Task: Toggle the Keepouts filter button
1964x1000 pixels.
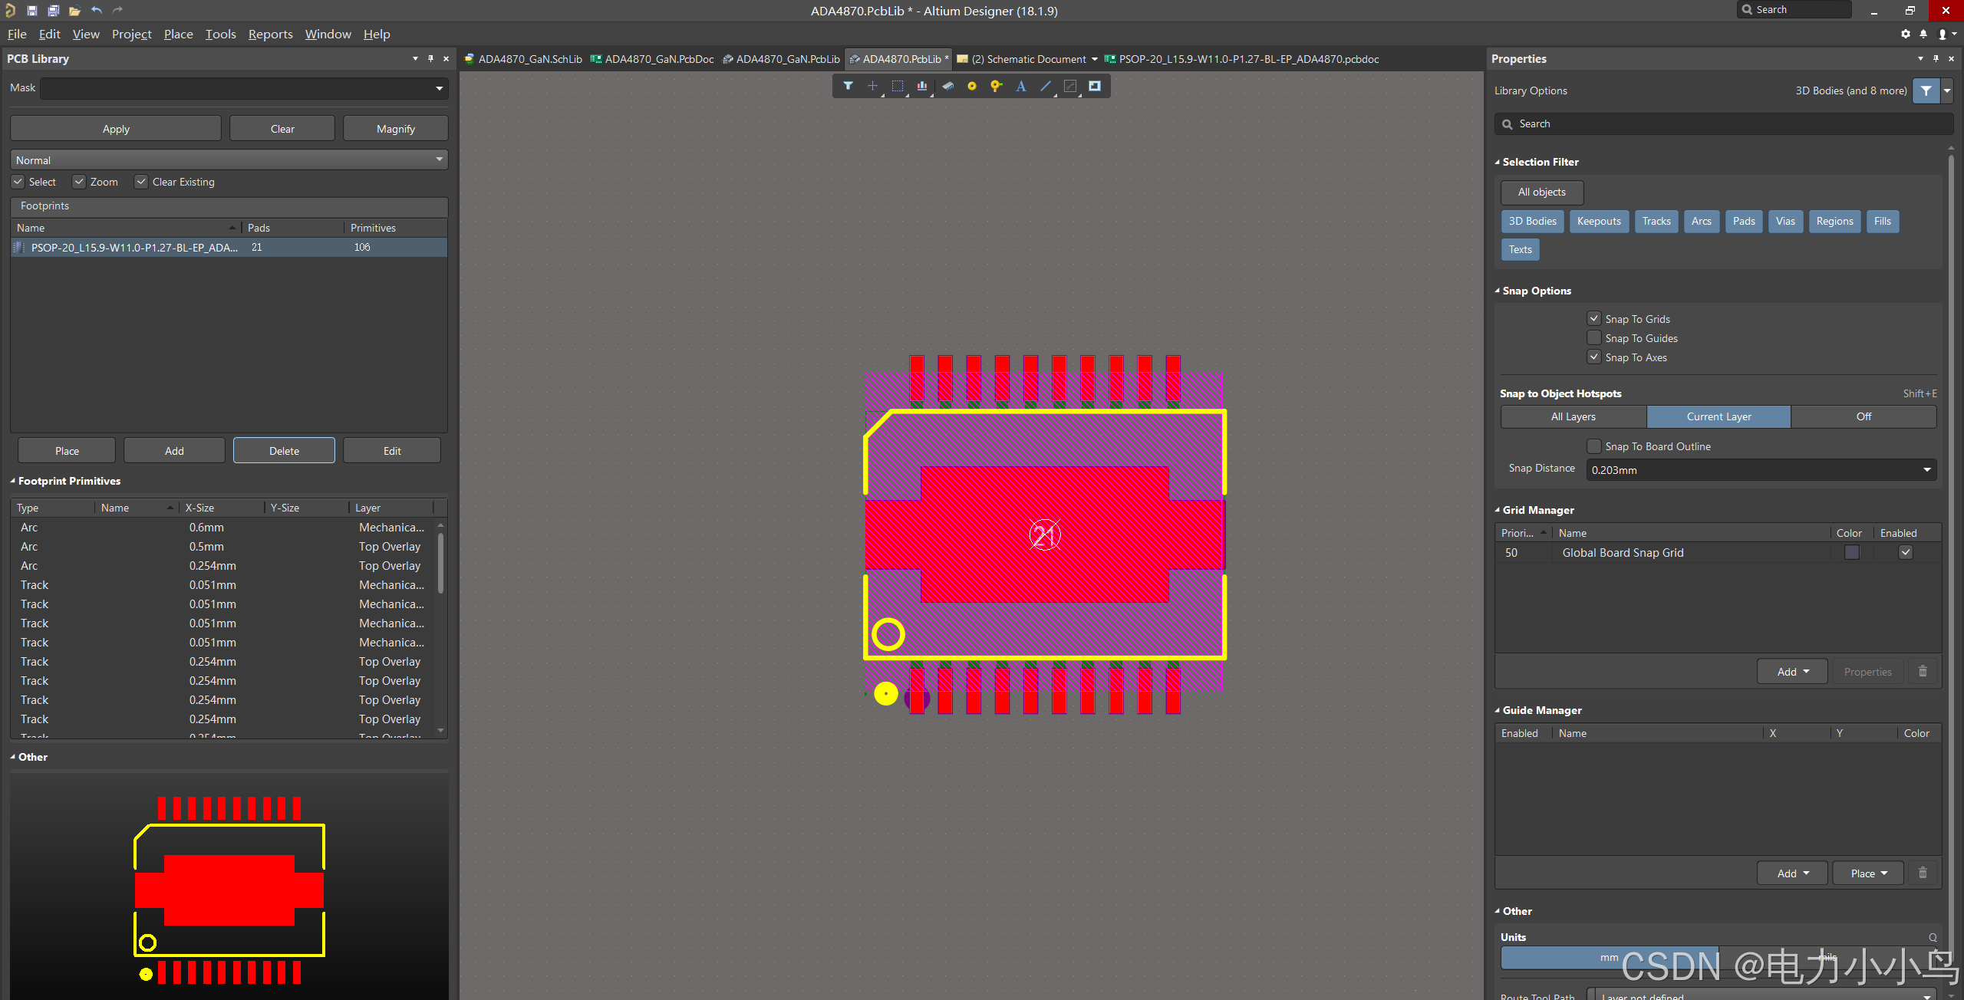Action: (1599, 221)
